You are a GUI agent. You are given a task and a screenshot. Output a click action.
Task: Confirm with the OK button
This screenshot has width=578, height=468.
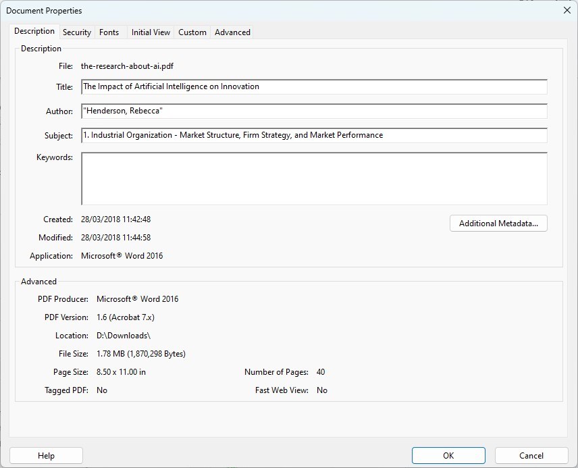click(448, 456)
